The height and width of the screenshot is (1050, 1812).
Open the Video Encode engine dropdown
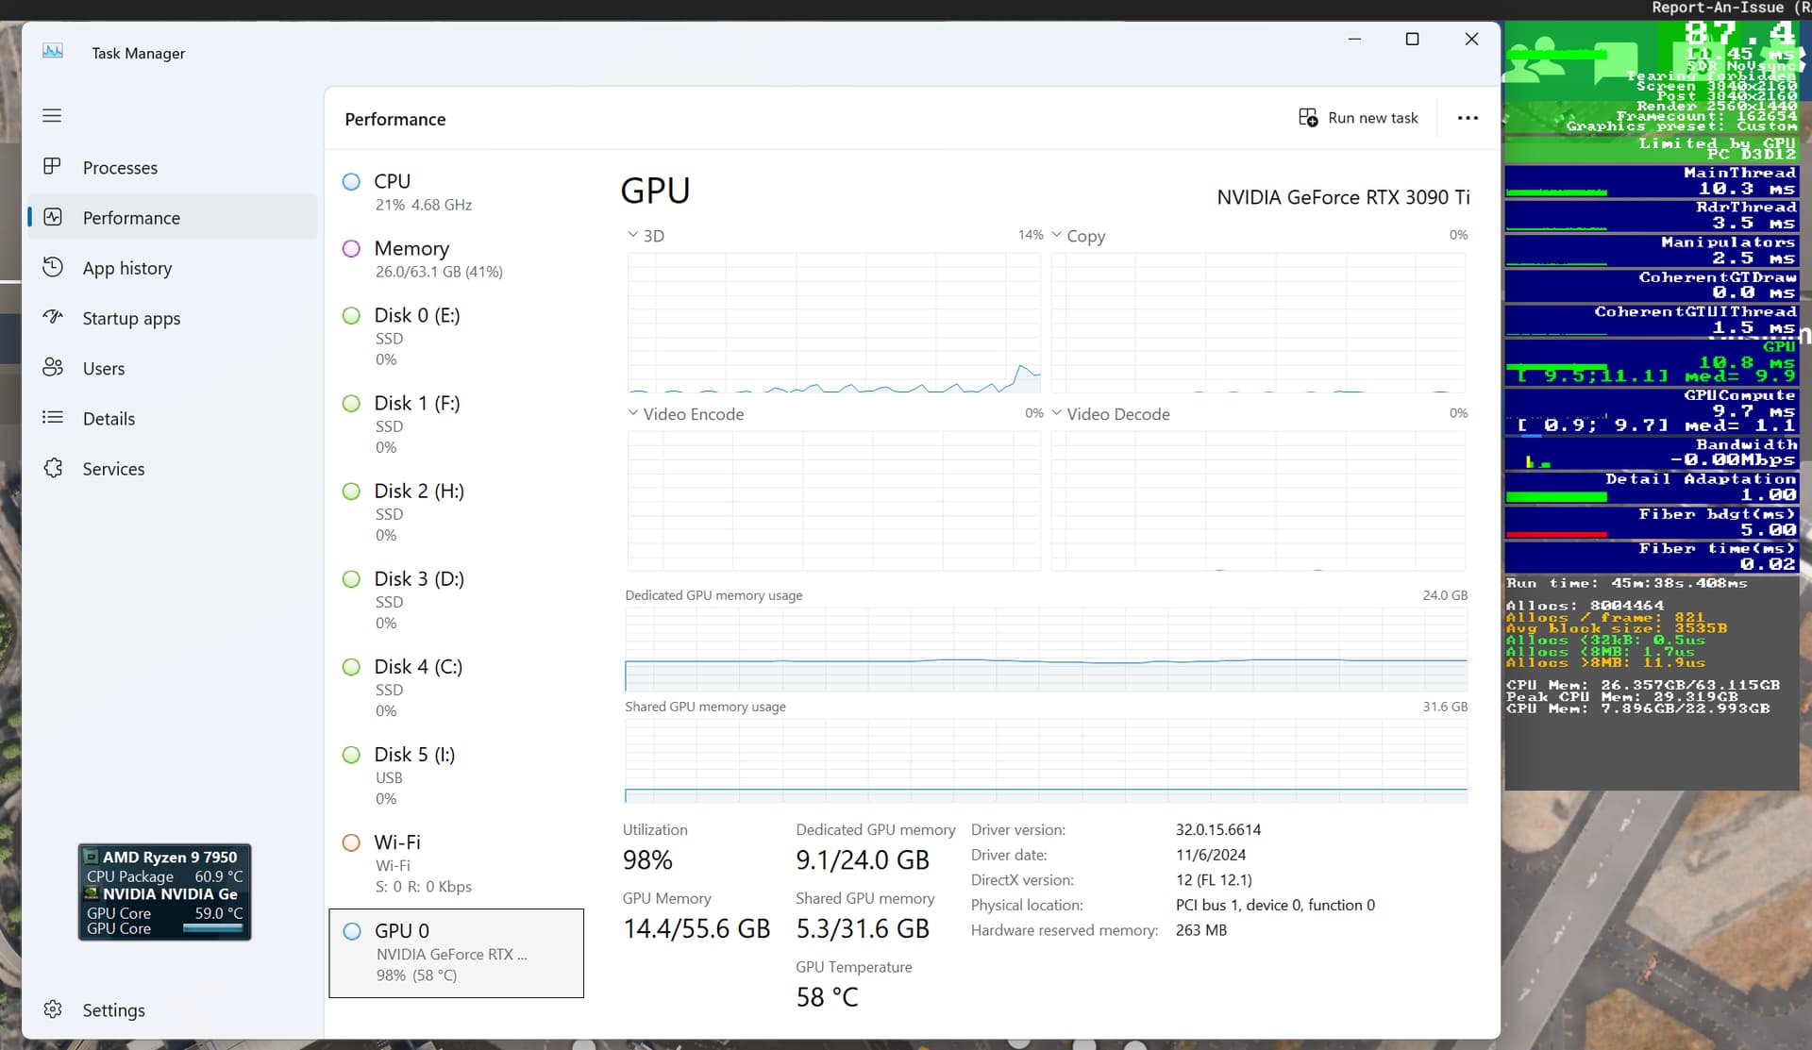pyautogui.click(x=633, y=413)
